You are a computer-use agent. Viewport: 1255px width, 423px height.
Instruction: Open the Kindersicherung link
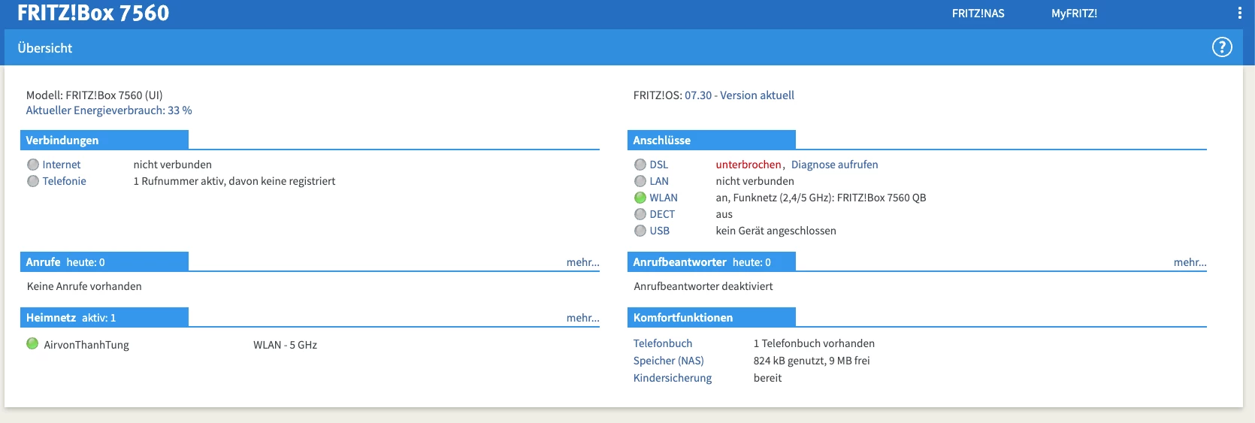coord(673,378)
